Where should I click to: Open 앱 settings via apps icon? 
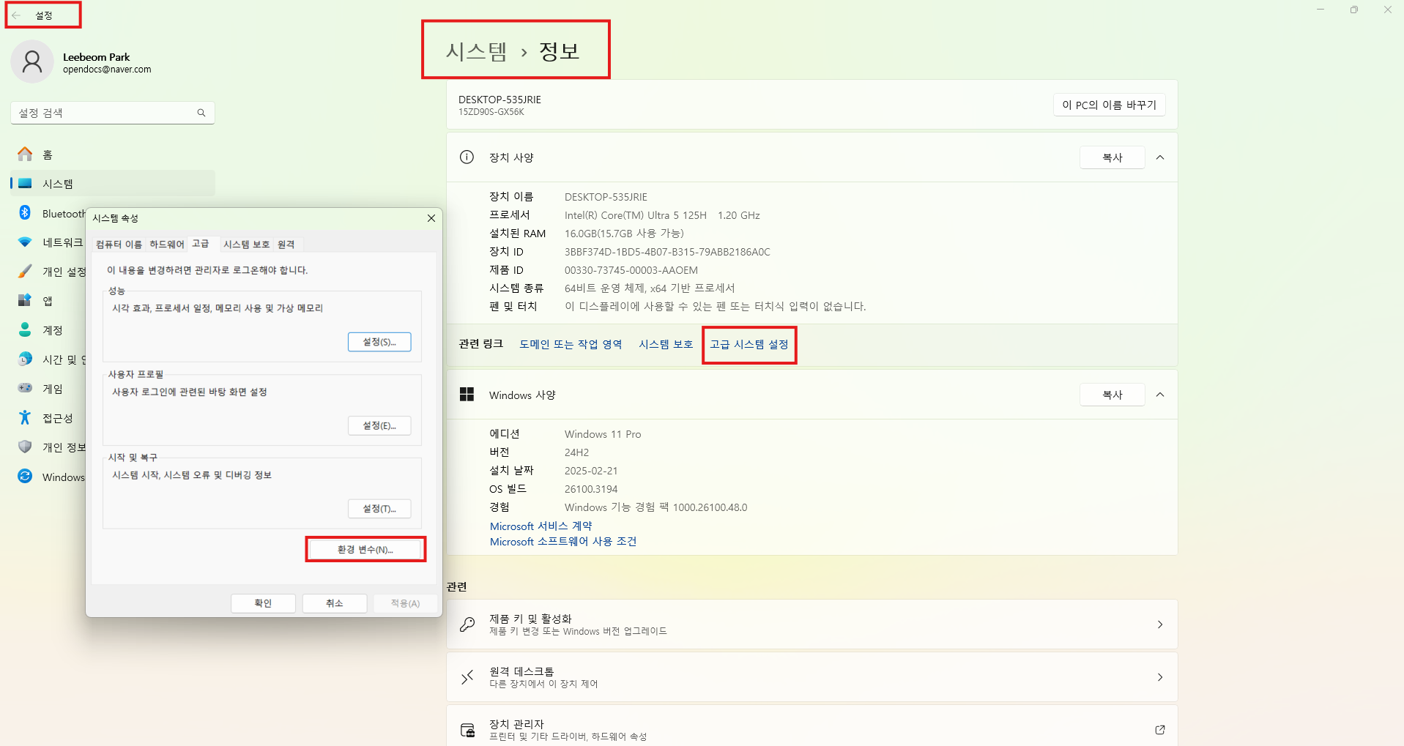click(25, 301)
